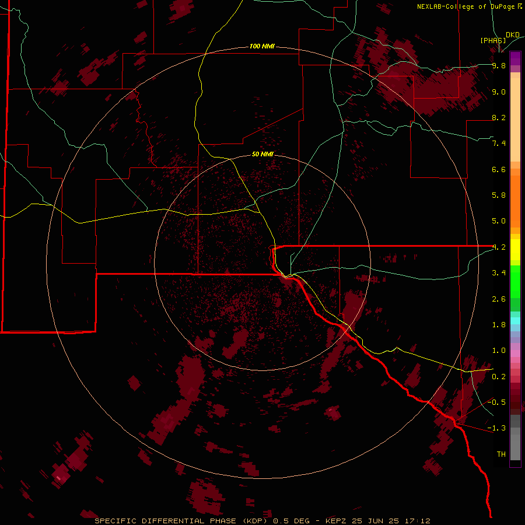This screenshot has width=525, height=525.
Task: Click the 100 NMI range ring label
Action: click(262, 46)
